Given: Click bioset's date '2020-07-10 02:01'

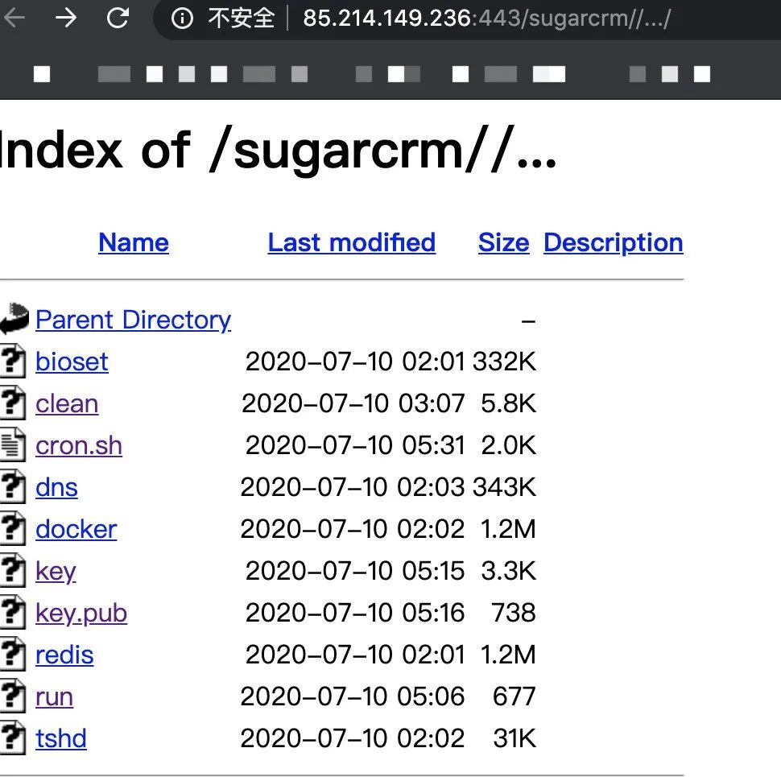Looking at the screenshot, I should point(355,362).
